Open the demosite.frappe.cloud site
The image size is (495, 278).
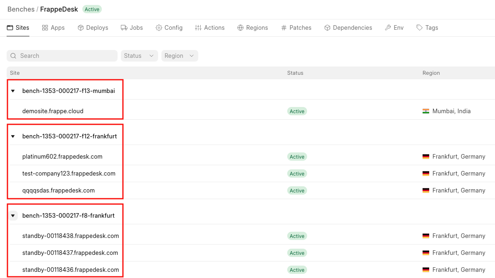pos(53,111)
